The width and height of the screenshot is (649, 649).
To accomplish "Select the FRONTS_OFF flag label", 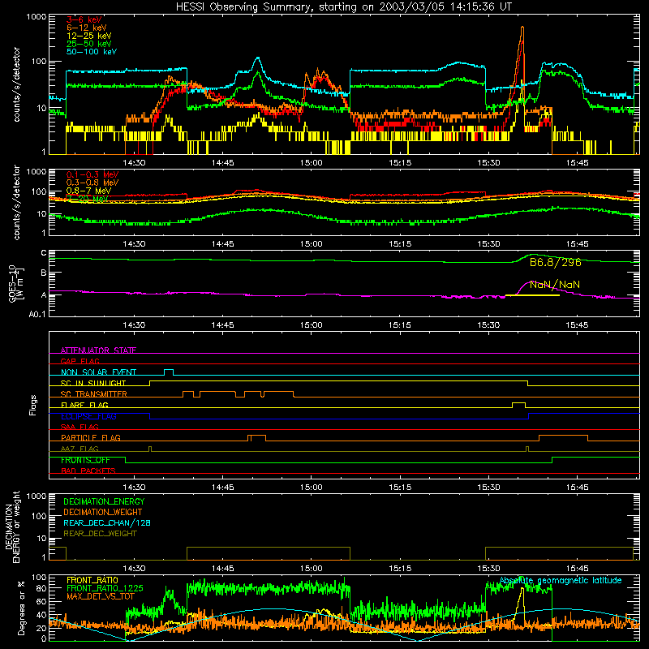I will (85, 460).
